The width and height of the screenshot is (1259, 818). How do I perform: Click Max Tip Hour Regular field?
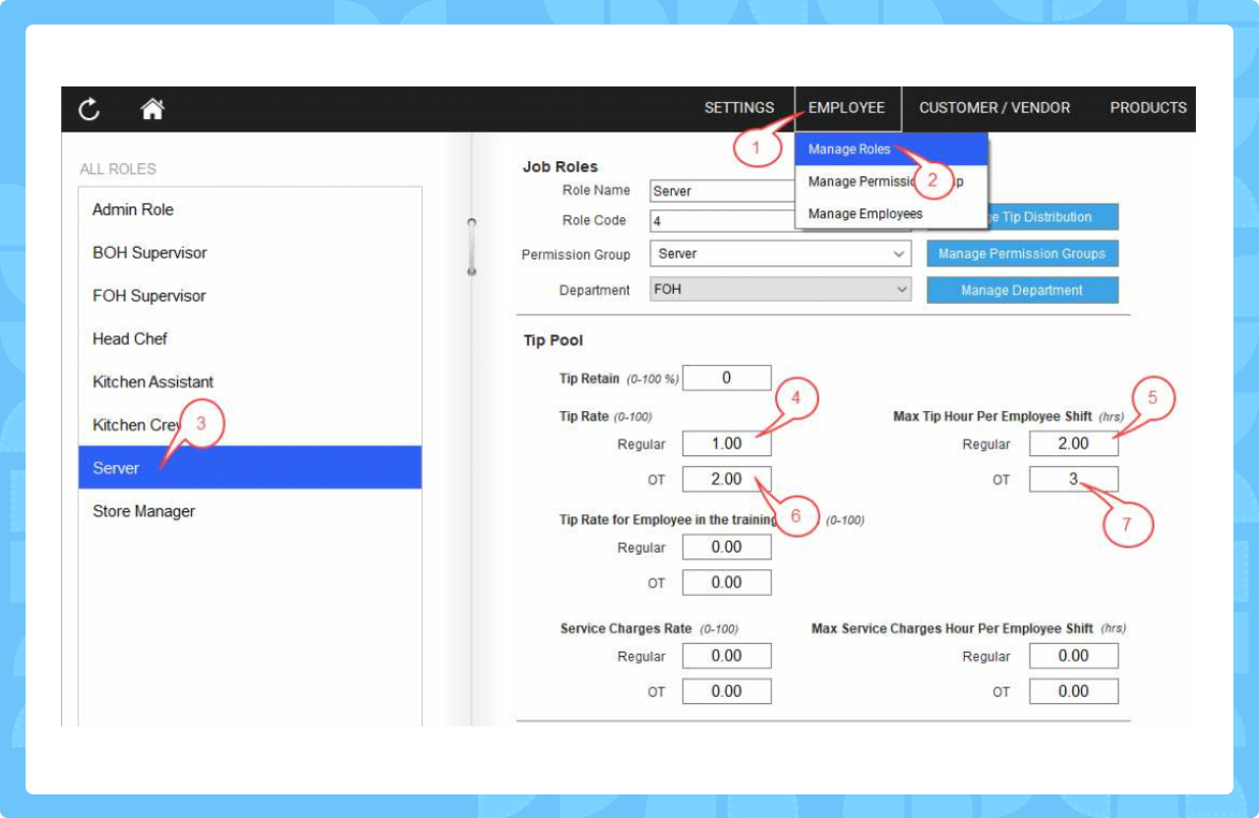(x=1073, y=443)
